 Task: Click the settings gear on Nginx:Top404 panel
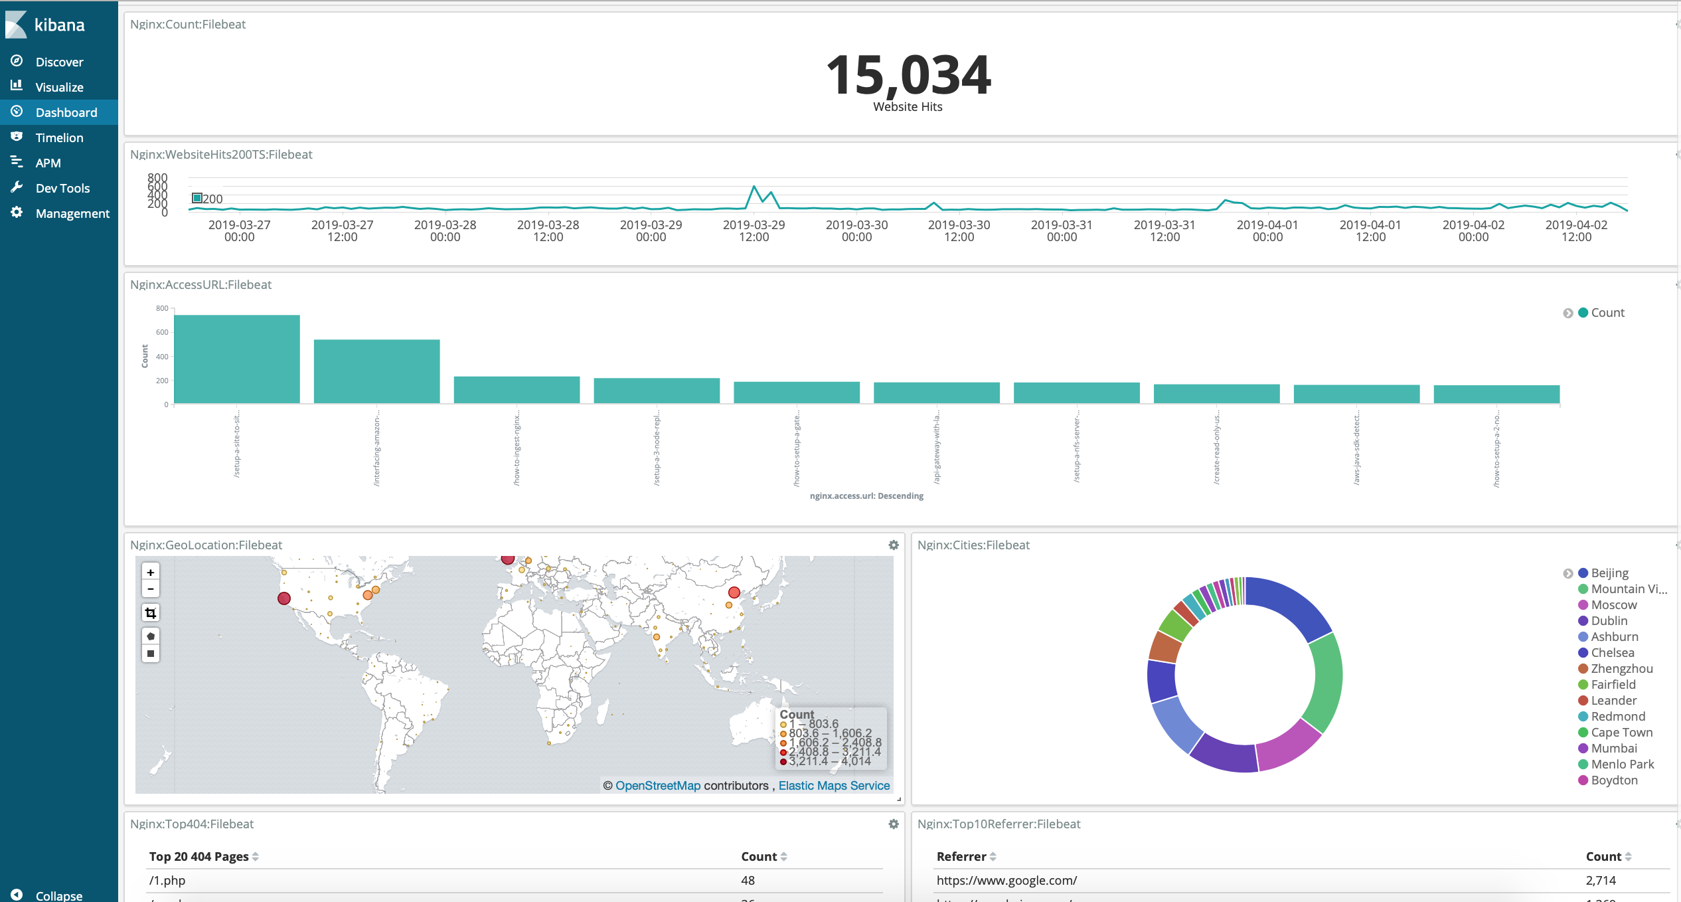point(894,824)
